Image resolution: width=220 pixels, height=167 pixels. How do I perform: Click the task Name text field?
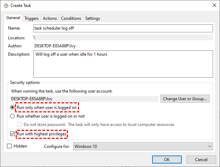click(123, 28)
